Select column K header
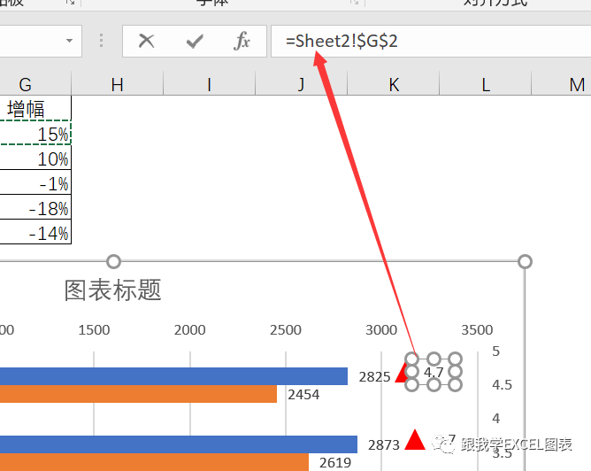The image size is (591, 471). [x=393, y=84]
